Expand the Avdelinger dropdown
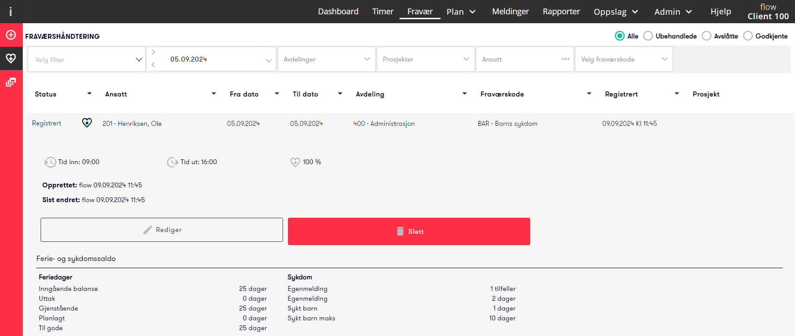 [x=326, y=59]
